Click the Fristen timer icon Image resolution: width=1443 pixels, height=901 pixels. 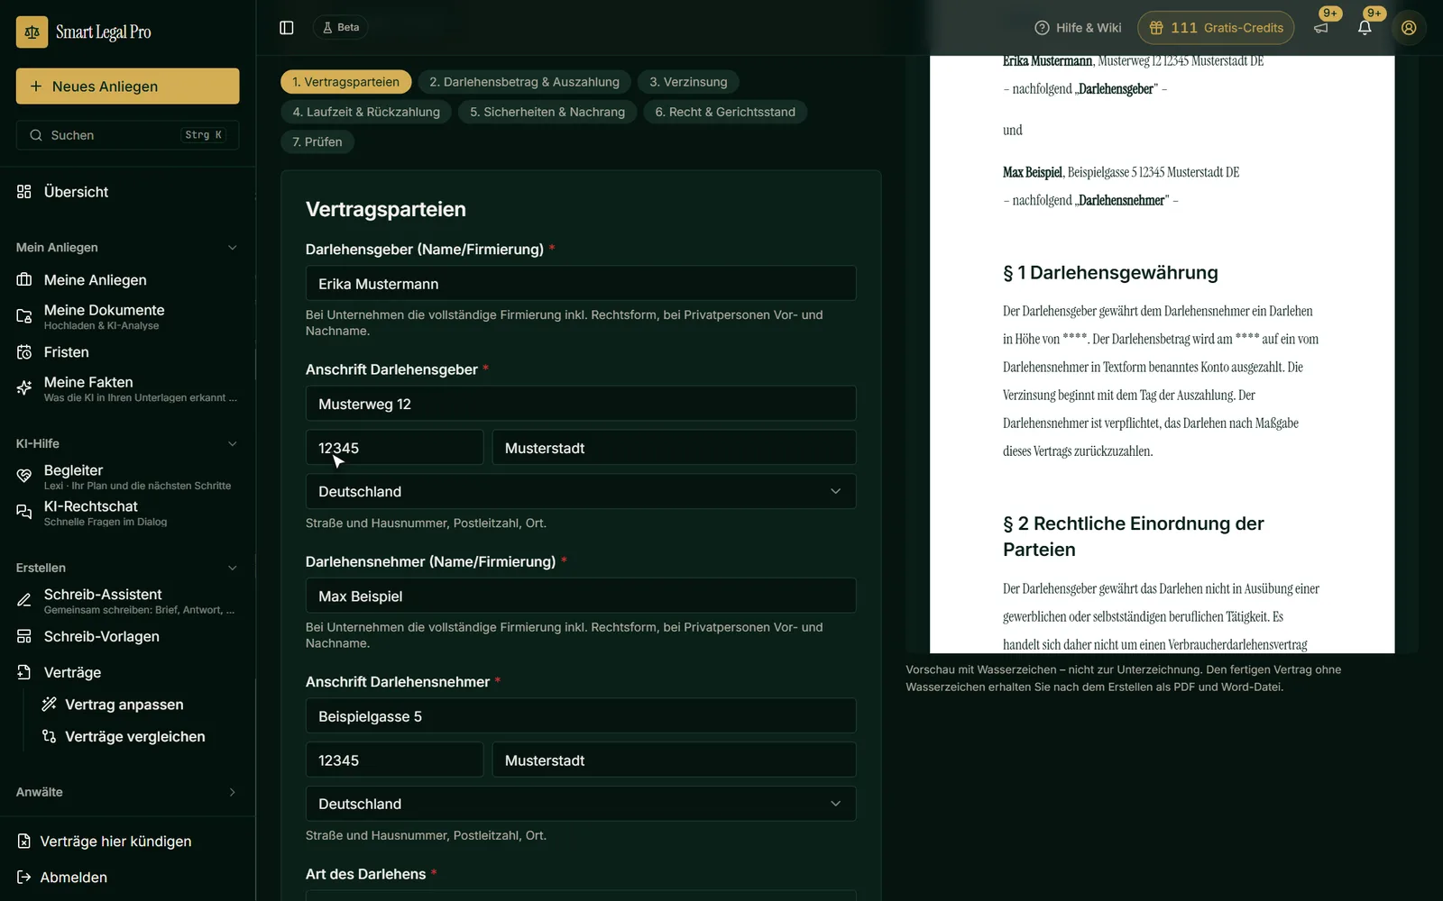coord(24,352)
